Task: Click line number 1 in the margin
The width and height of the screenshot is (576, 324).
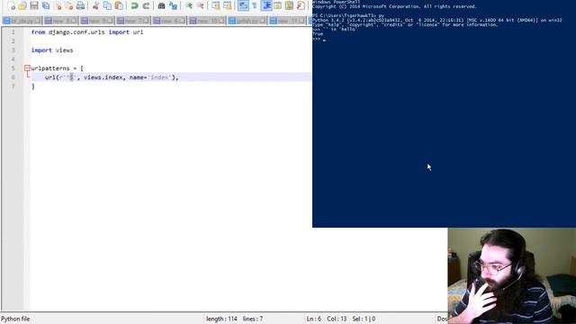Action: tap(13, 32)
